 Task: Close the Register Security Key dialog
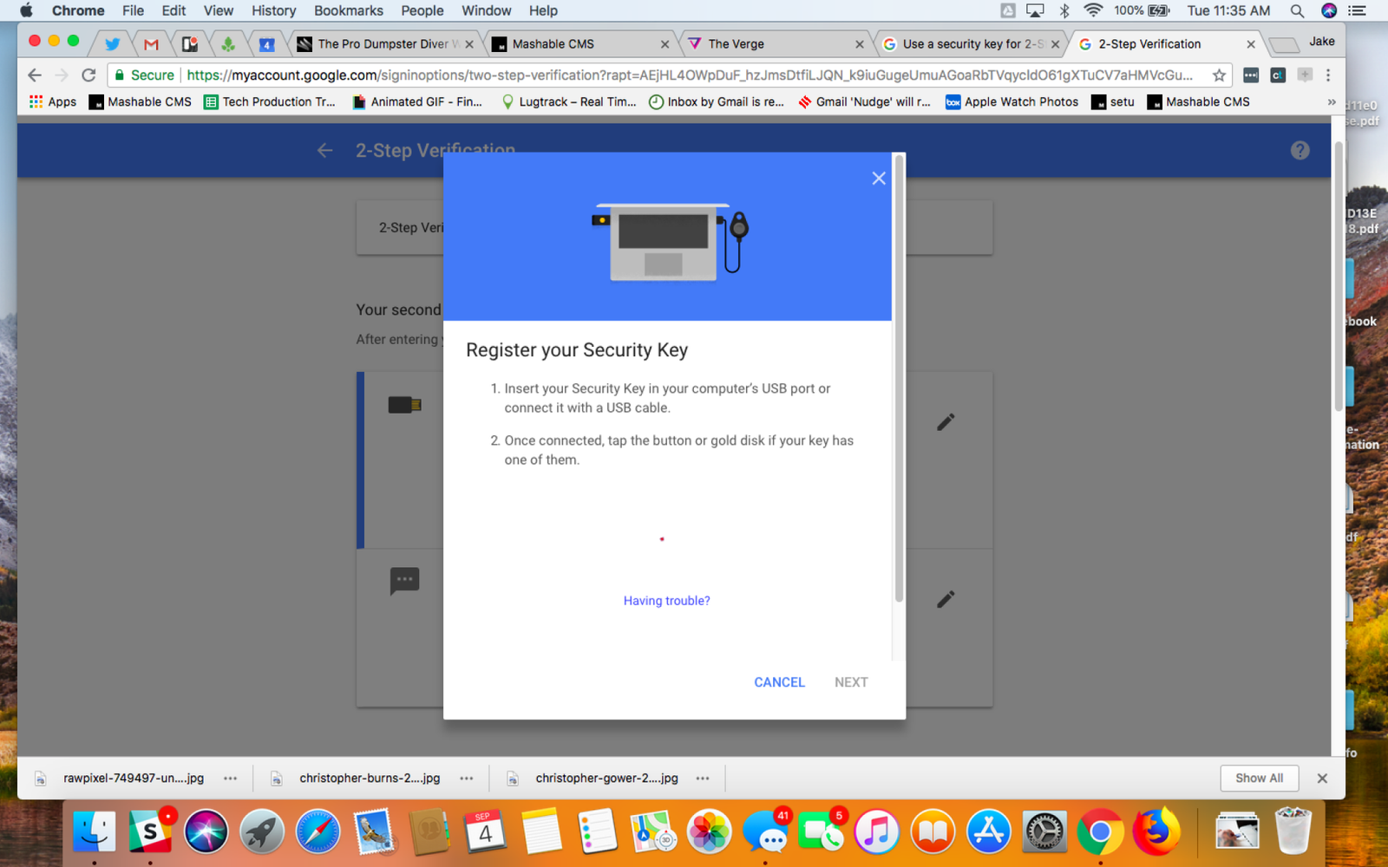(x=878, y=178)
